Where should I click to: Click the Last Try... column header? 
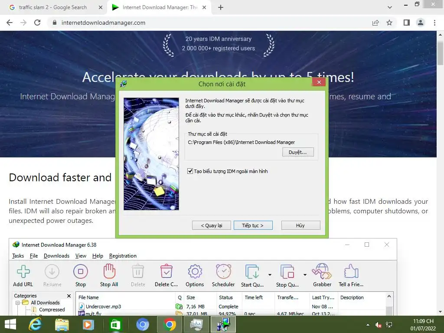pos(323,297)
